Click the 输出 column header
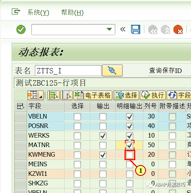191x193 pixels. pos(103,106)
